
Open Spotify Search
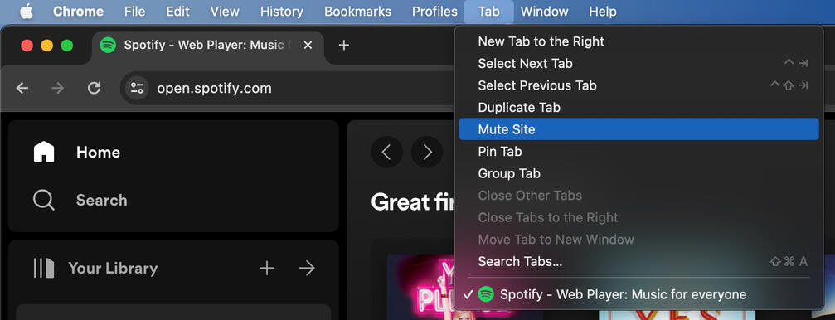point(101,200)
